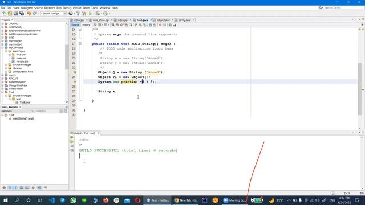Screen dimensions: 365x205
Task: Open the Debug menu
Action: tap(67, 8)
